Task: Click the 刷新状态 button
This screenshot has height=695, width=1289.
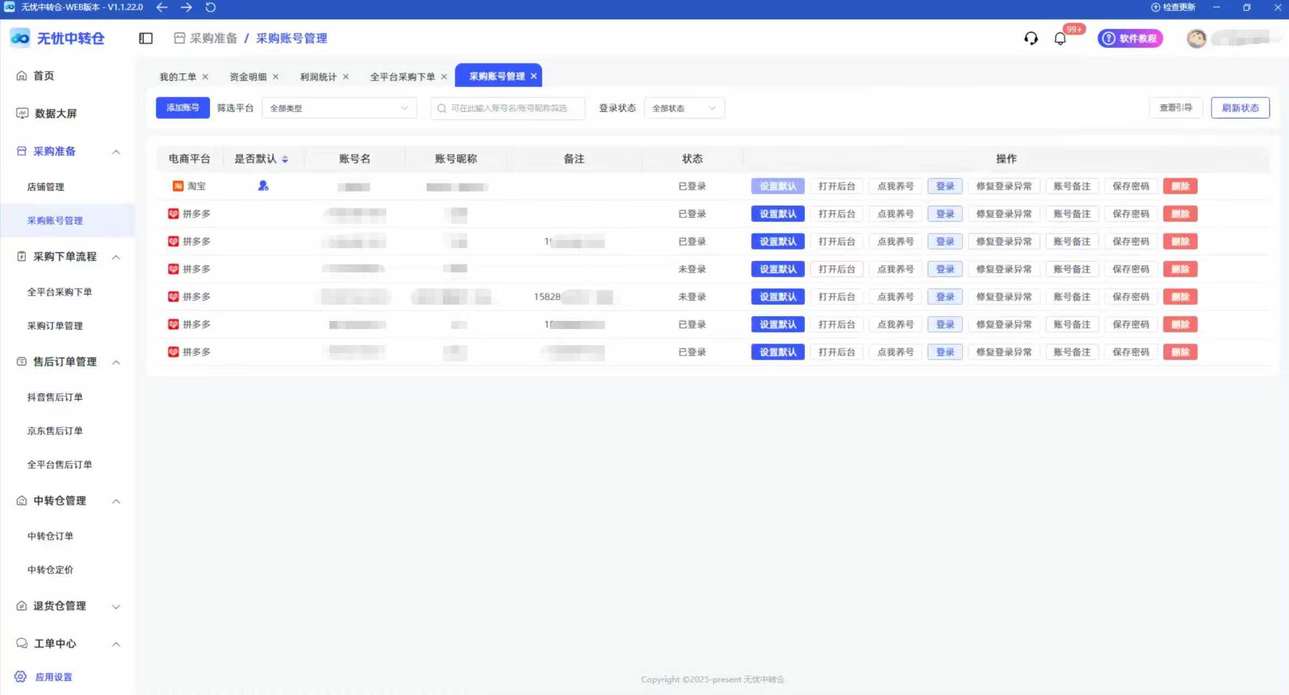Action: click(1240, 108)
